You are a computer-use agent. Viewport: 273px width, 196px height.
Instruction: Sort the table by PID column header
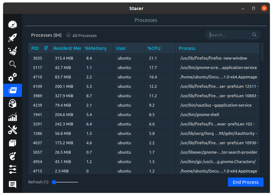click(39, 48)
